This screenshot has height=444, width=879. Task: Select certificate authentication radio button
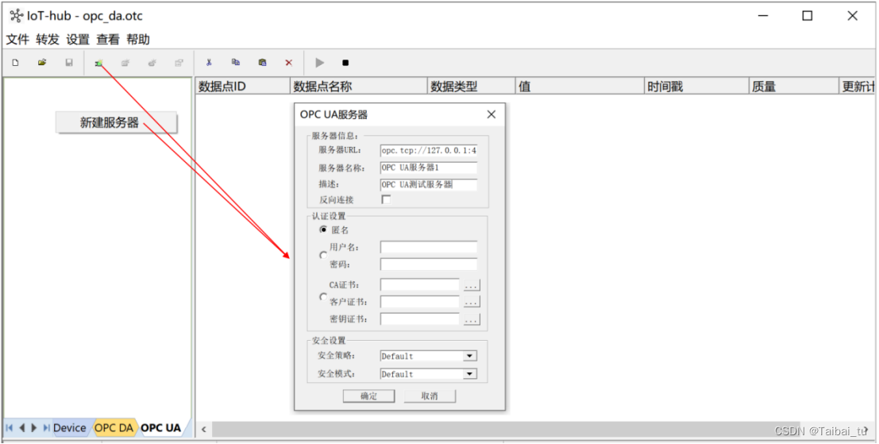click(323, 296)
